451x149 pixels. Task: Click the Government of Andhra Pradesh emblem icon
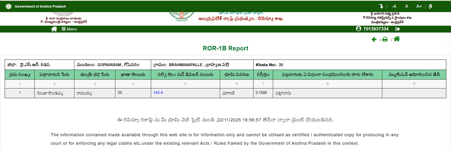[9, 6]
